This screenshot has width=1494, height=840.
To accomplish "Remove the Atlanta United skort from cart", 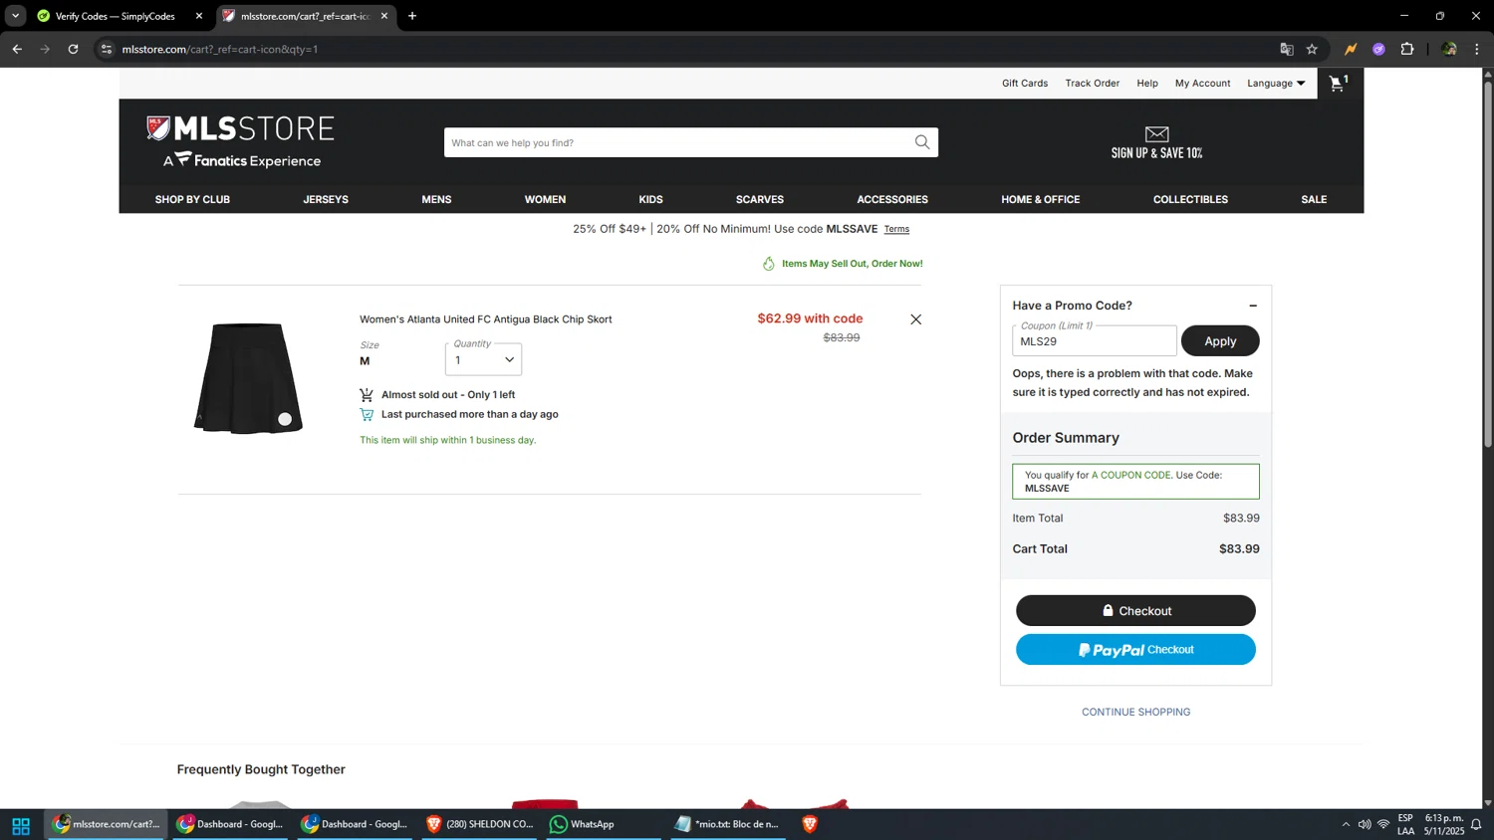I will [915, 319].
